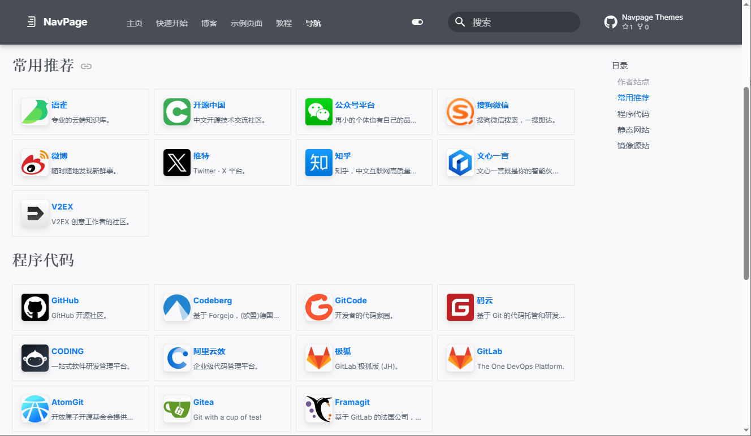Open the Codeberg mountain icon
The width and height of the screenshot is (751, 436).
(x=177, y=307)
